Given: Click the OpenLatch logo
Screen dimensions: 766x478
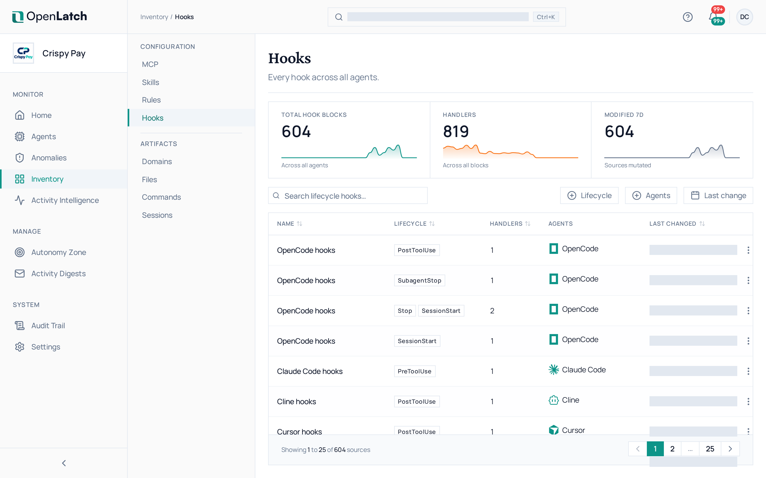Looking at the screenshot, I should pyautogui.click(x=49, y=16).
